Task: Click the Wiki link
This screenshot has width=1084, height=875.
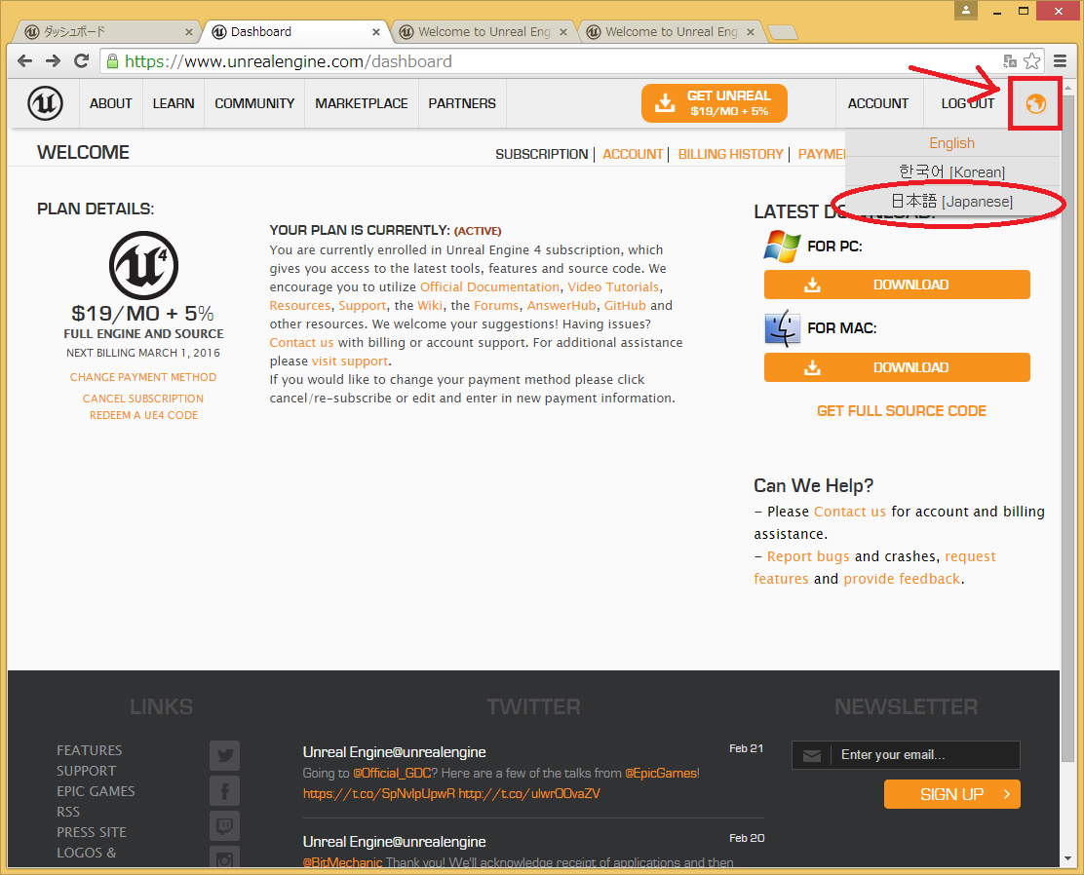Action: coord(429,306)
